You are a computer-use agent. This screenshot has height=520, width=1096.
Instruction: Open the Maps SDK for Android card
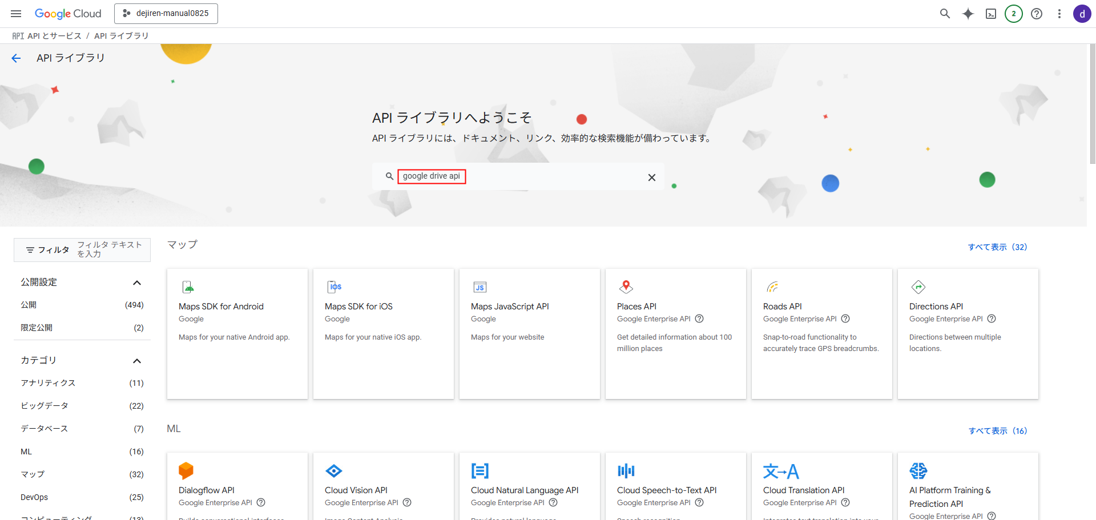click(x=237, y=333)
